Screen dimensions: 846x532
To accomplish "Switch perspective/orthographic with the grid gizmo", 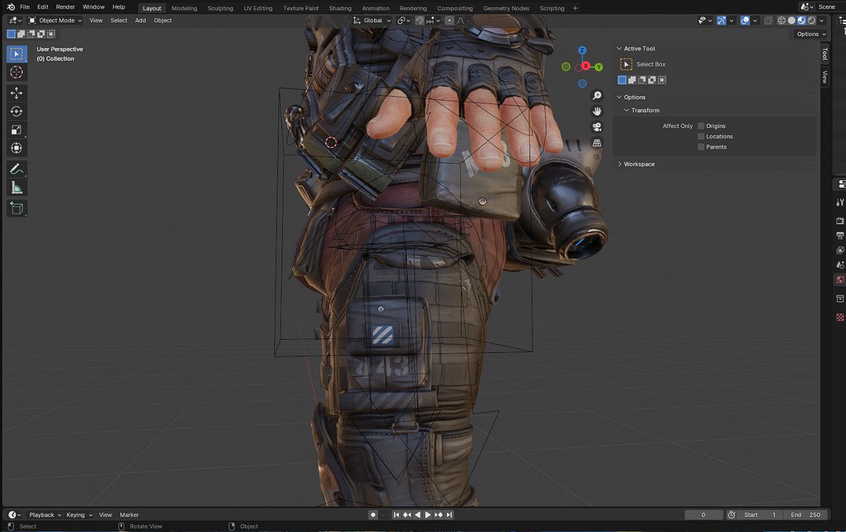I will tap(597, 143).
